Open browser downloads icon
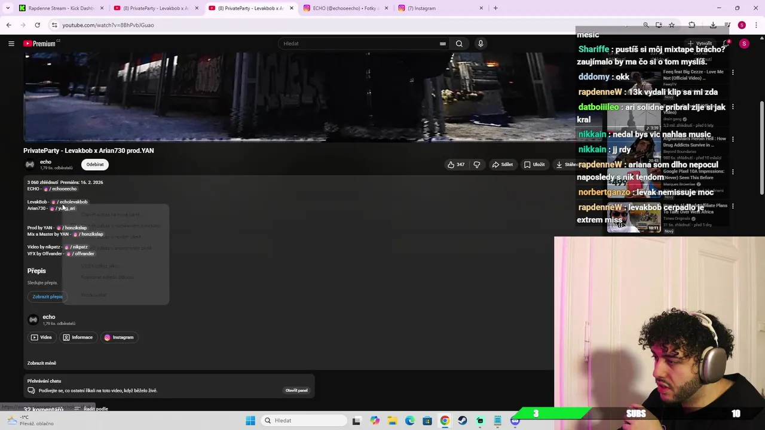Screen dimensions: 765x430 coord(713,25)
